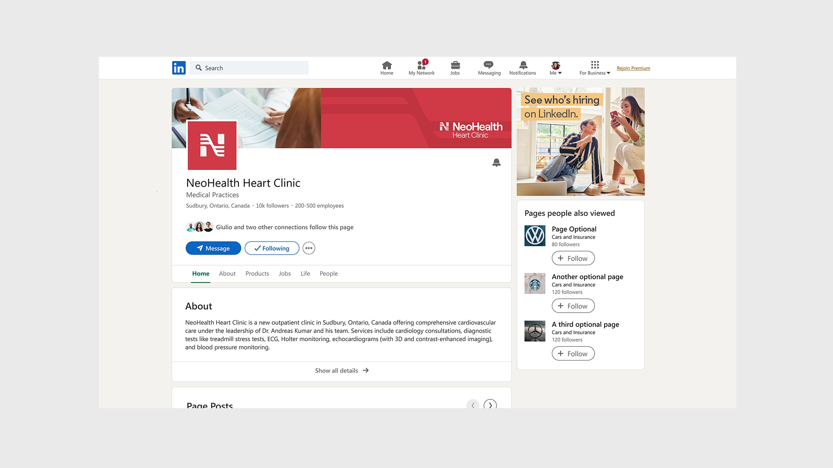Expand Show all details in About
833x468 pixels.
[x=341, y=370]
